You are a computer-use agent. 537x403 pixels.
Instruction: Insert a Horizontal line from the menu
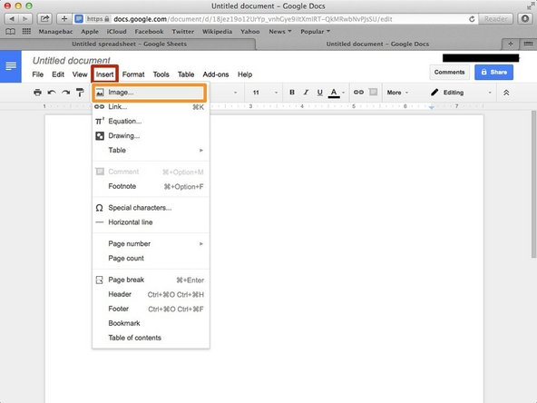[151, 222]
